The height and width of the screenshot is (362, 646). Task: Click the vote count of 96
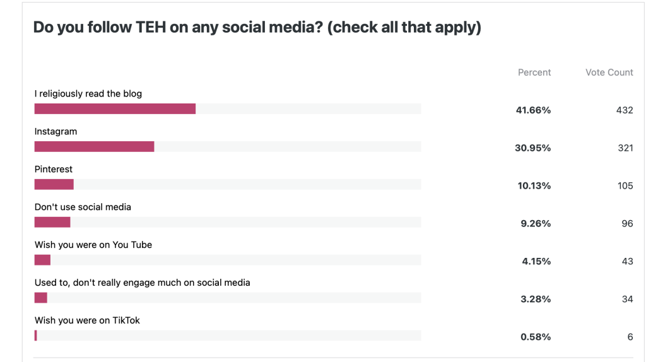(x=626, y=224)
